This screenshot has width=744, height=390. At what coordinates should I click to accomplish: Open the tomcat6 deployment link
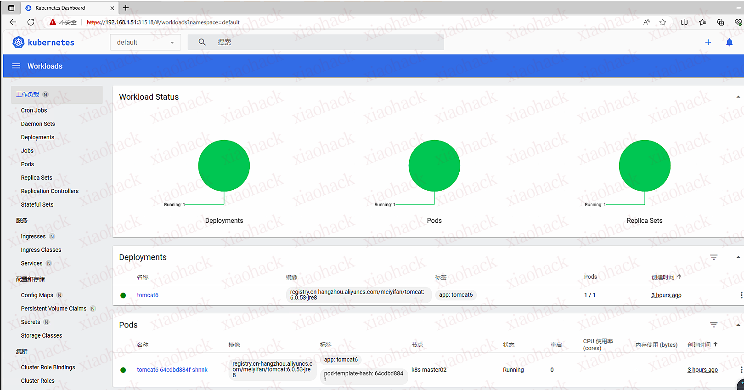tap(147, 295)
